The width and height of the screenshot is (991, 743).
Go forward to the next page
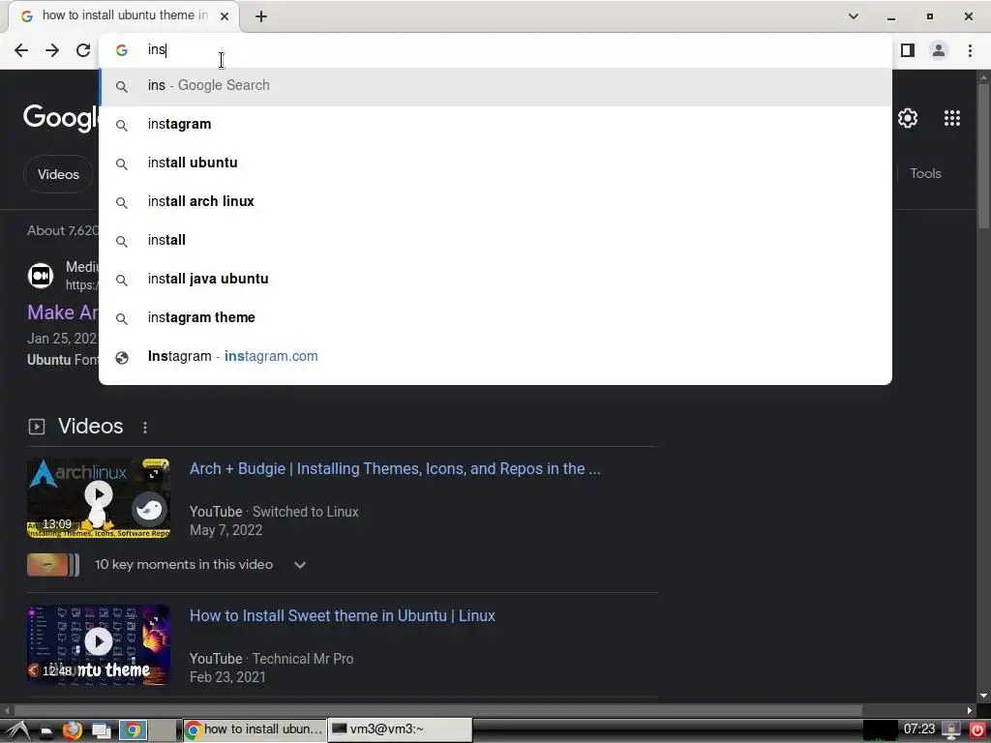tap(52, 50)
